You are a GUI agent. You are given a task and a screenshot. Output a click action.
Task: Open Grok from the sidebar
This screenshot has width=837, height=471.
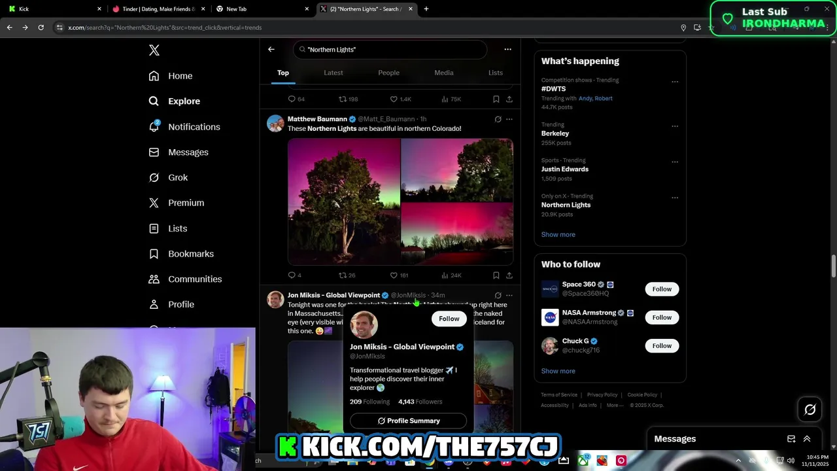point(168,178)
